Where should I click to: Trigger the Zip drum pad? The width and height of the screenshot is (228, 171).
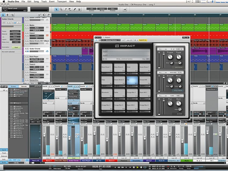(132, 80)
